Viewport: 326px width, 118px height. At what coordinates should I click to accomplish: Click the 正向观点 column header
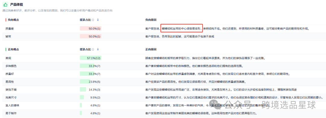pos(14,49)
